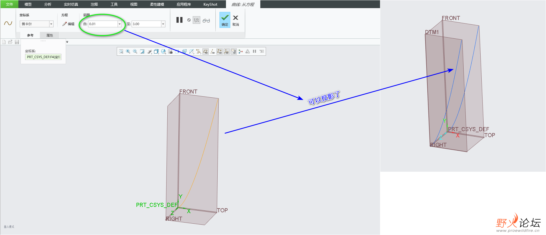This screenshot has width=546, height=235.
Task: Switch to the 视图 ribbon tab
Action: [134, 4]
